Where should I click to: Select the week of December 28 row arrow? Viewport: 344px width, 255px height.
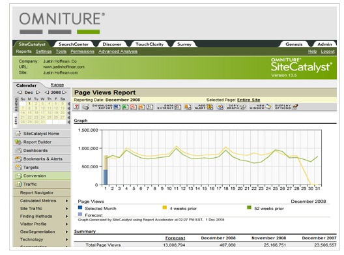68,122
